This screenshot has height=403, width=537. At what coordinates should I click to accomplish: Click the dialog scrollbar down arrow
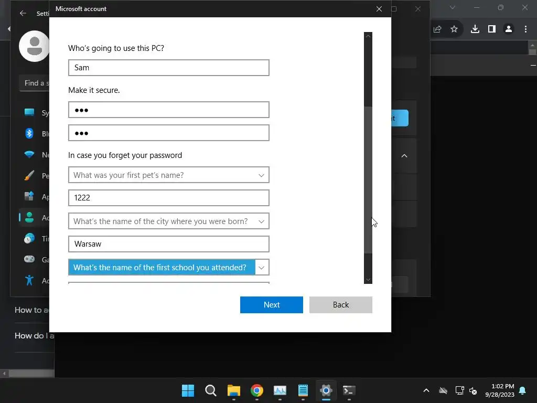pyautogui.click(x=368, y=280)
